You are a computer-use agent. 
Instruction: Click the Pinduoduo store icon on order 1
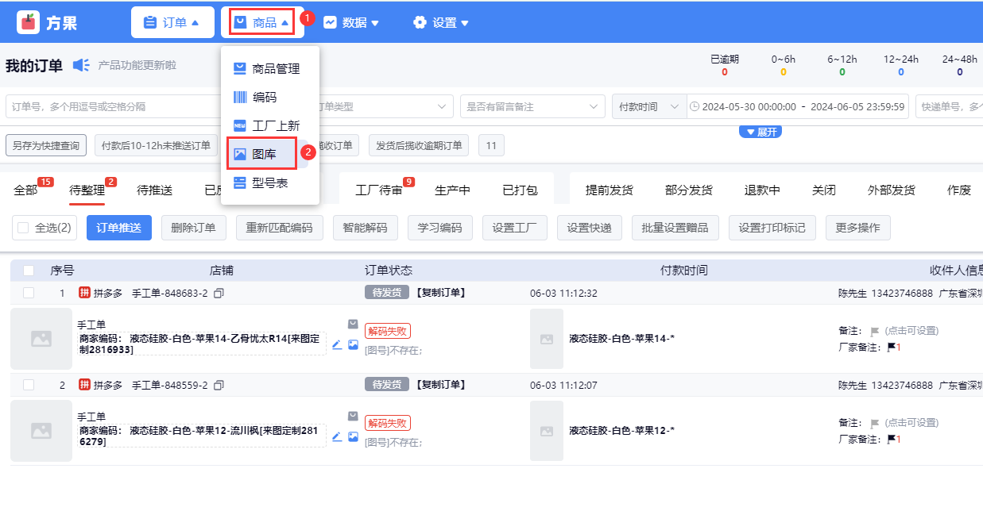(x=84, y=294)
